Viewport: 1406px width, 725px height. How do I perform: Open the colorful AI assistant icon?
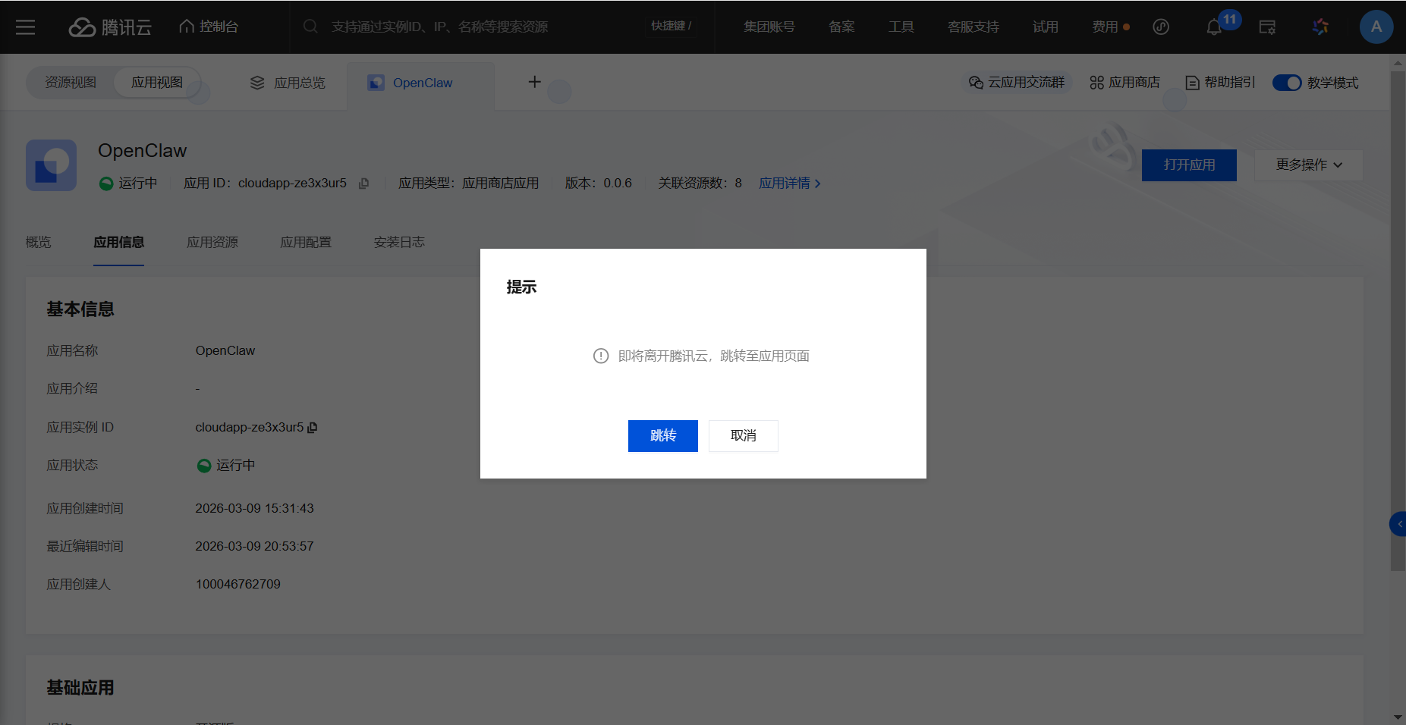1320,27
